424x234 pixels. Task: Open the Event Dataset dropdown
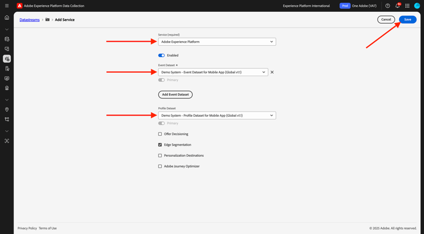point(213,72)
